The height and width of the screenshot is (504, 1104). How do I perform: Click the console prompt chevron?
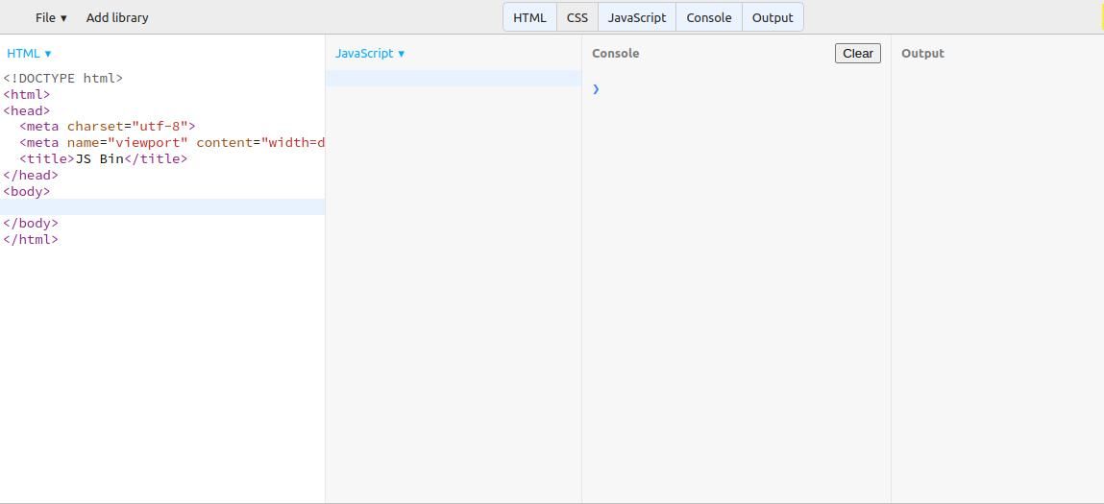pyautogui.click(x=596, y=89)
